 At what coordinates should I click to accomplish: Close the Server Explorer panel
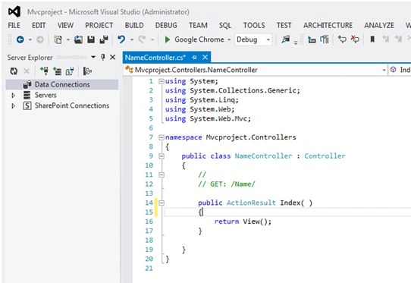[x=113, y=57]
